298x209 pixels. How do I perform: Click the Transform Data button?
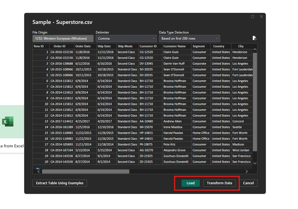click(x=219, y=183)
